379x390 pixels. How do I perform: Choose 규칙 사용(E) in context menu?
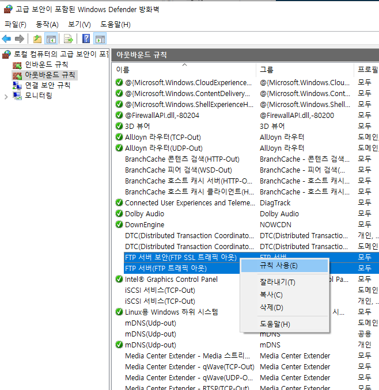pyautogui.click(x=285, y=266)
